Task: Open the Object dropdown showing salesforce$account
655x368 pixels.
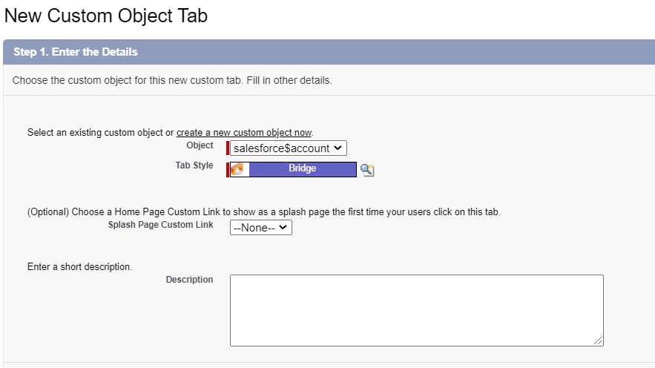Action: pos(288,148)
